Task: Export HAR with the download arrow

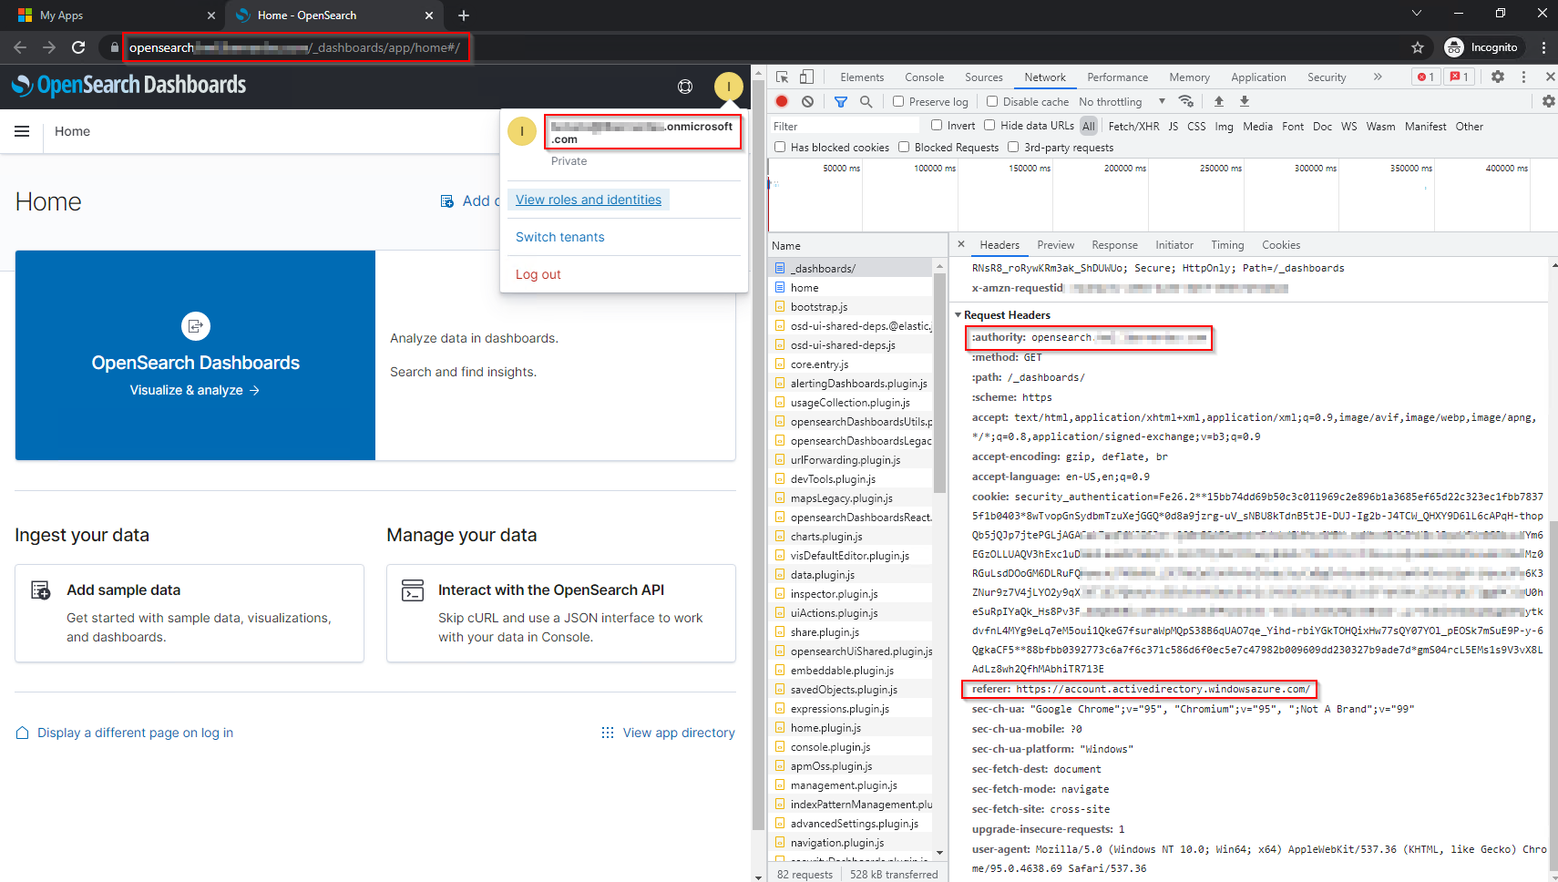Action: (x=1245, y=102)
